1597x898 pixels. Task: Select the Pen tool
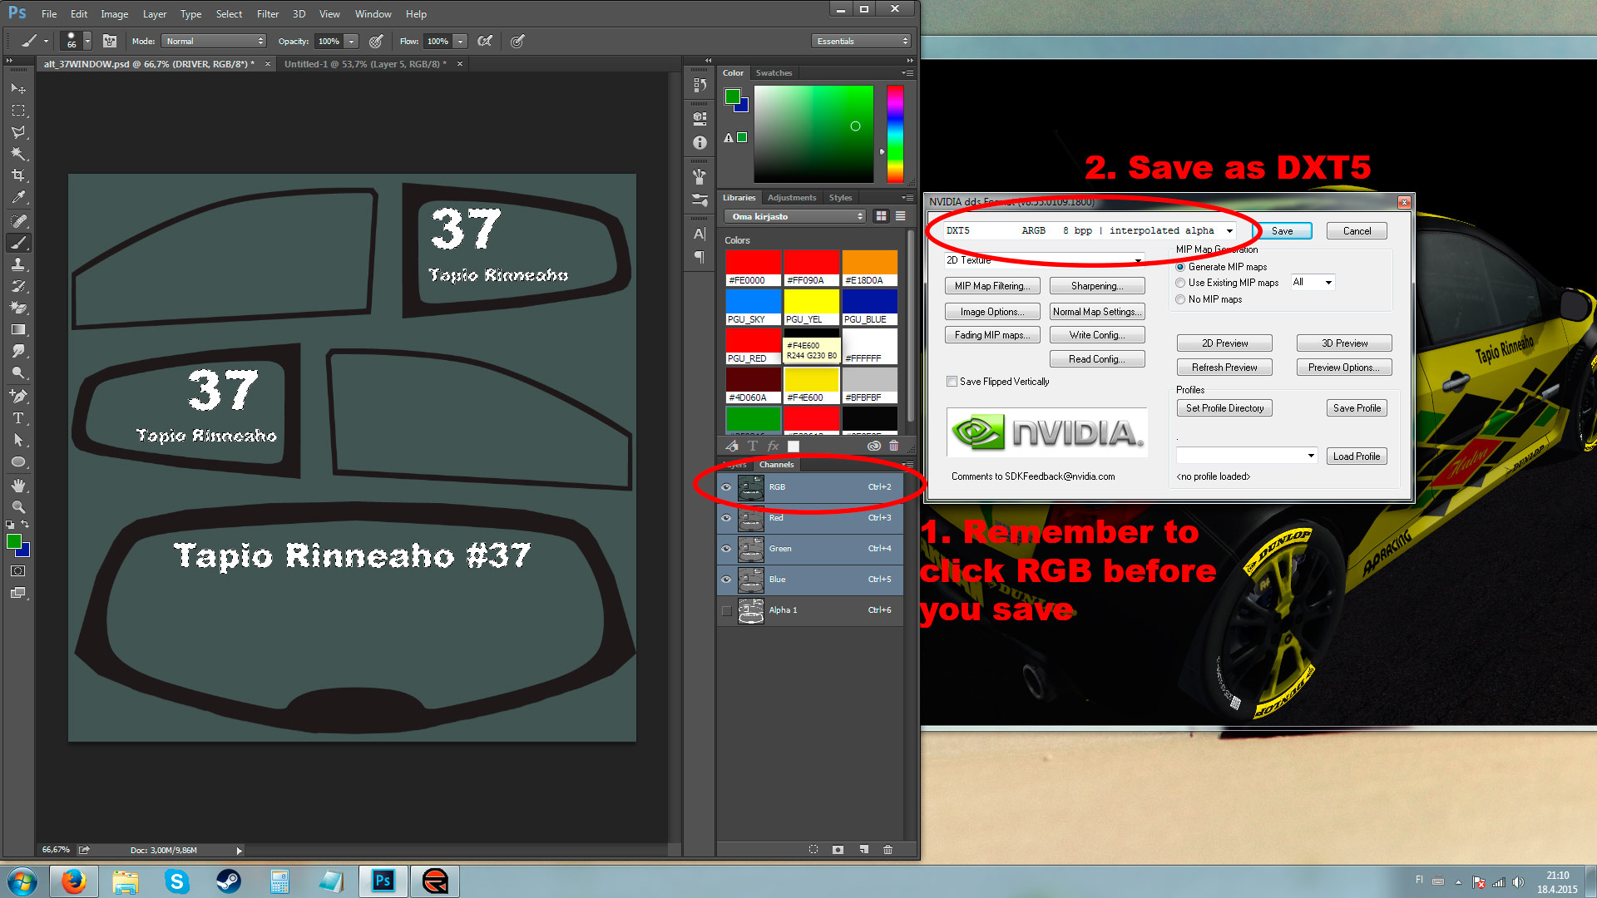tap(18, 397)
